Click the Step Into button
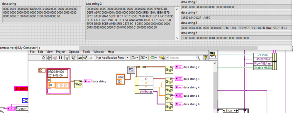This screenshot has height=113, width=293. click(x=80, y=58)
